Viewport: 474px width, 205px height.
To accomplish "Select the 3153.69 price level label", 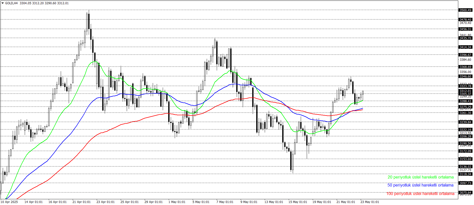I will click(x=465, y=159).
